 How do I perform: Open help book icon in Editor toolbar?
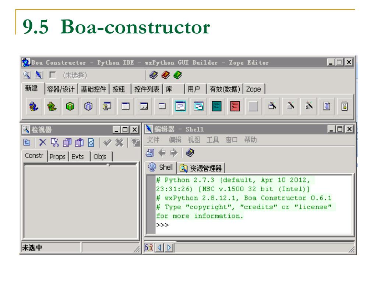pyautogui.click(x=190, y=153)
